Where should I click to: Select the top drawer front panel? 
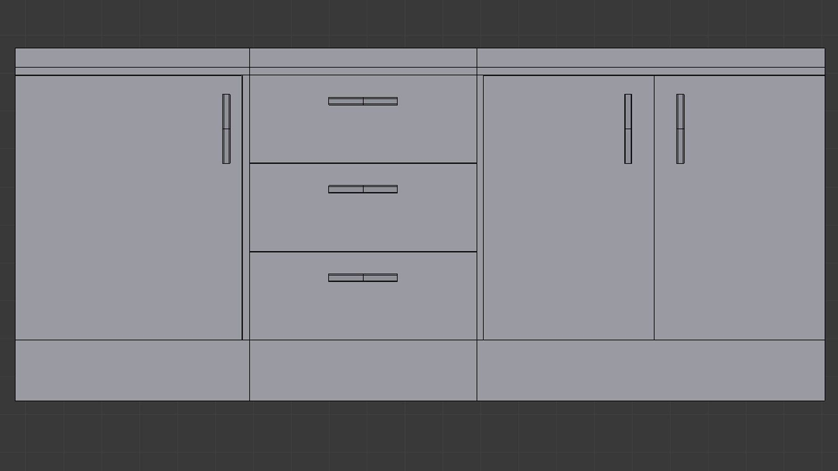363,119
